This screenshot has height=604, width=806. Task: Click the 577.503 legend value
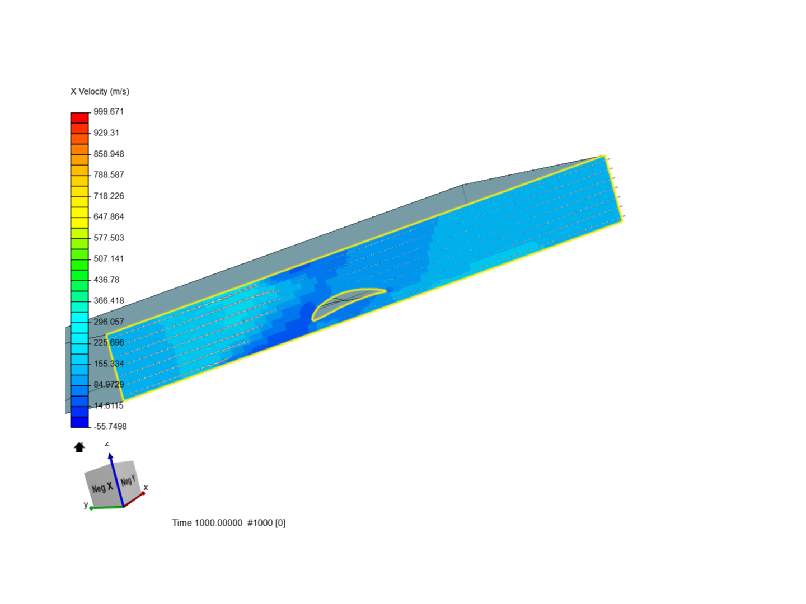click(109, 238)
